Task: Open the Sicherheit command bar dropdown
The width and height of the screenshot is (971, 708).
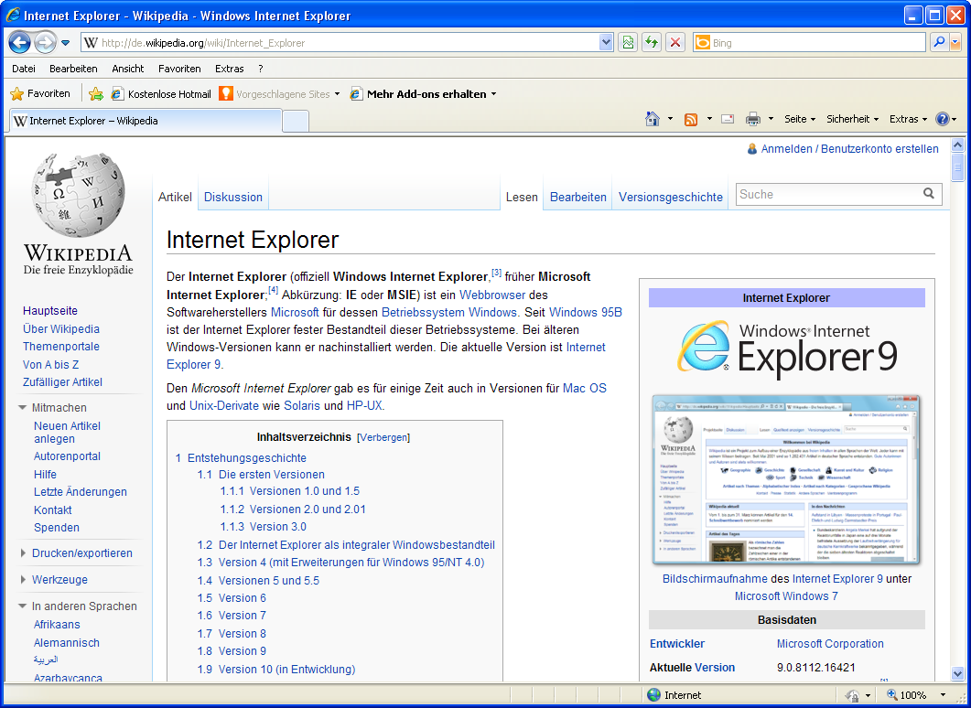Action: pyautogui.click(x=852, y=119)
